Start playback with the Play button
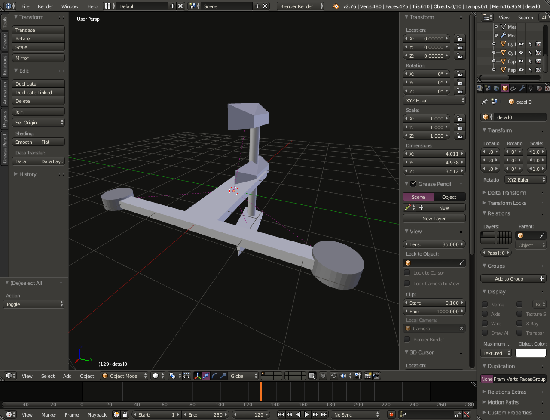The height and width of the screenshot is (420, 550). 307,414
